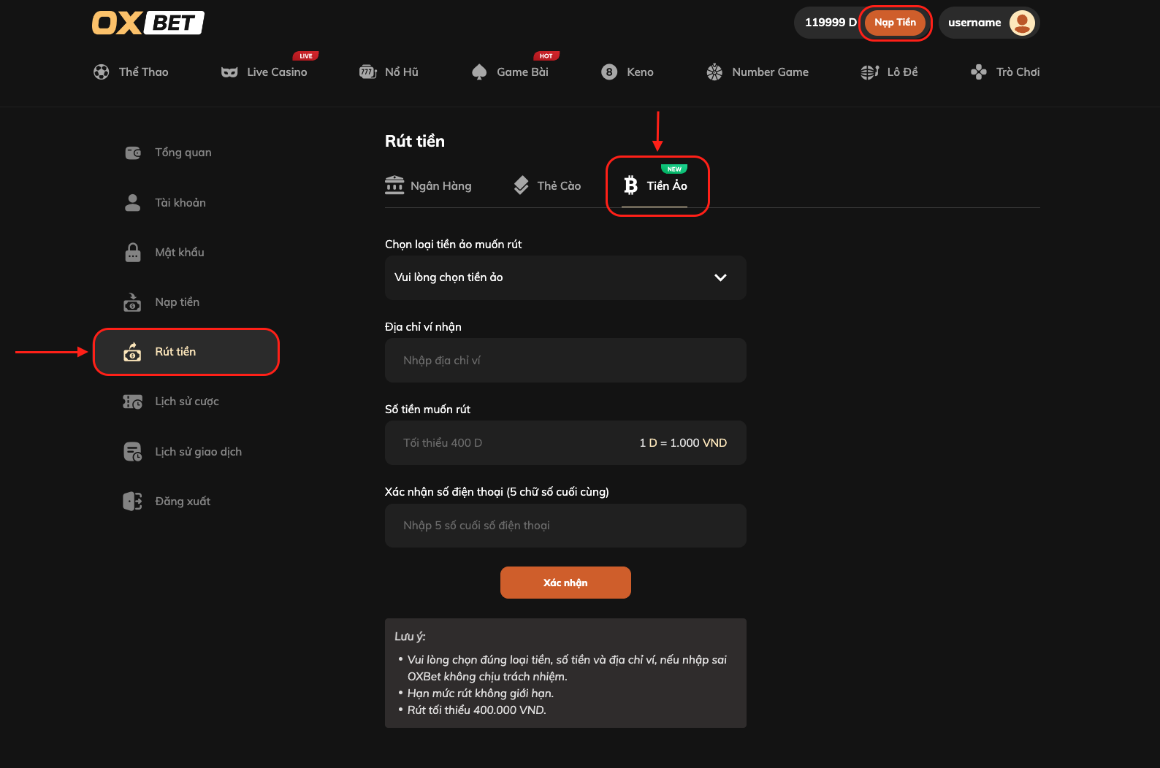Image resolution: width=1160 pixels, height=768 pixels.
Task: Open the cryptocurrency type dropdown
Action: (x=565, y=277)
